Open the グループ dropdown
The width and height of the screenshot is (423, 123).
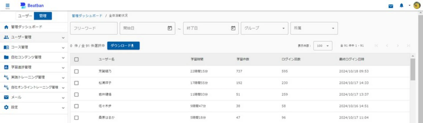click(265, 28)
